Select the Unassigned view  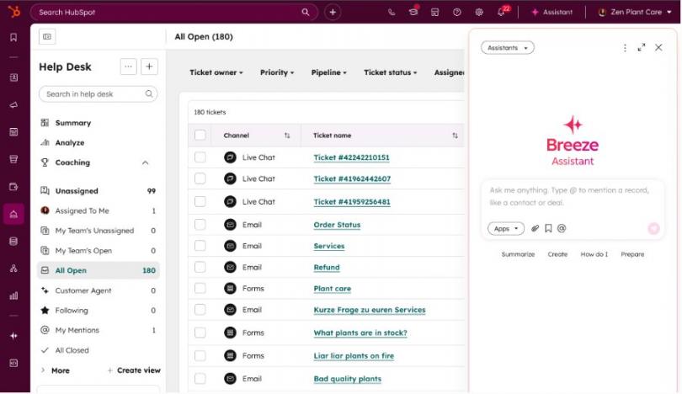pos(99,191)
